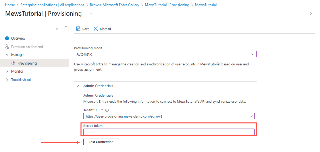Go to Home breadcrumb

10,5
